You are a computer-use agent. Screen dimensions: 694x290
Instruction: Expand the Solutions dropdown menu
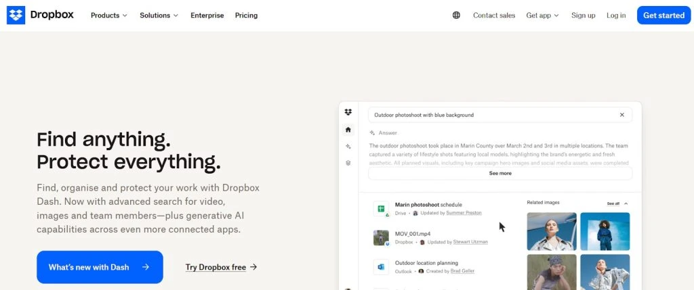tap(159, 16)
